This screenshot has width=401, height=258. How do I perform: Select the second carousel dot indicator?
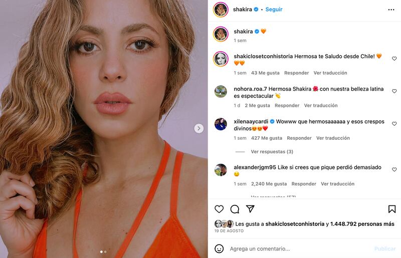[105, 251]
